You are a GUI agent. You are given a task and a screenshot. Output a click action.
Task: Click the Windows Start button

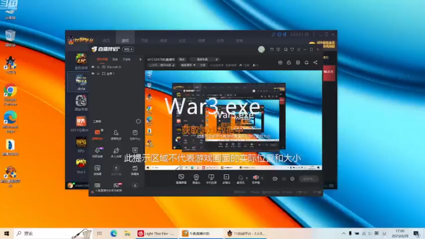6,234
